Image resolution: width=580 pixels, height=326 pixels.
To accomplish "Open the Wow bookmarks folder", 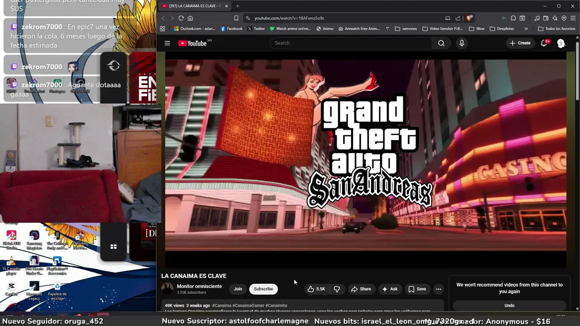I will coord(477,29).
